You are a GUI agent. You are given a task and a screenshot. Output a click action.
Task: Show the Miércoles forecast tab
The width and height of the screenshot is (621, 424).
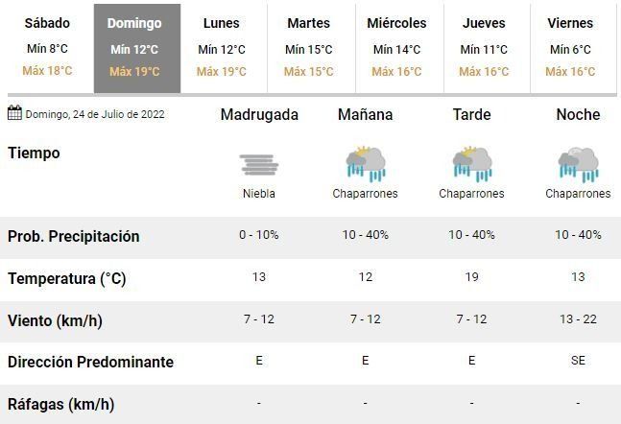(396, 47)
